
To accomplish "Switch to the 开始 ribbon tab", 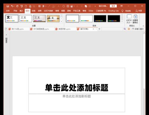I will (15, 11).
